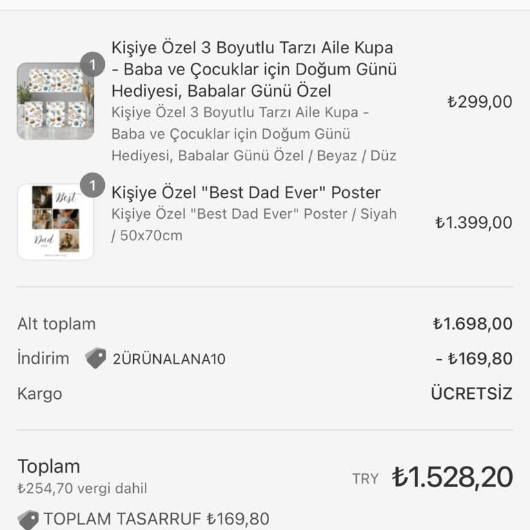Open the family mug product thumbnail

coord(54,102)
